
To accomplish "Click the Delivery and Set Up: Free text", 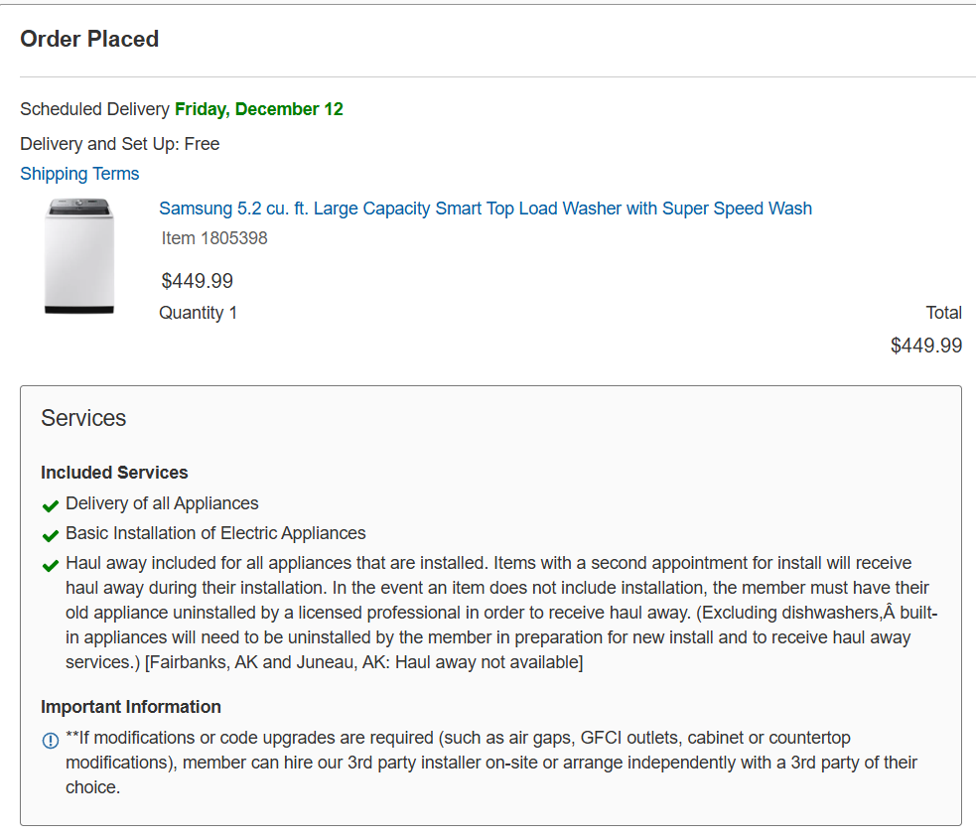I will 120,144.
